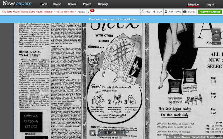Click the Save to Ancestry button

(210, 12)
